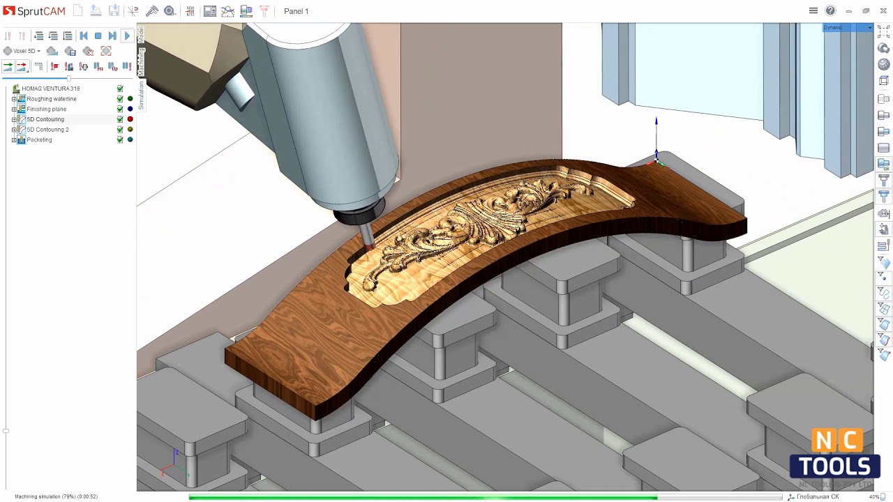Toggle the mesh surface selection filter icon
The height and width of the screenshot is (502, 893).
pyautogui.click(x=884, y=308)
